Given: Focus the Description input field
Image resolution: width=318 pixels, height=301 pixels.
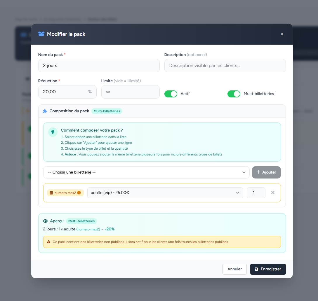Looking at the screenshot, I should coord(225,66).
